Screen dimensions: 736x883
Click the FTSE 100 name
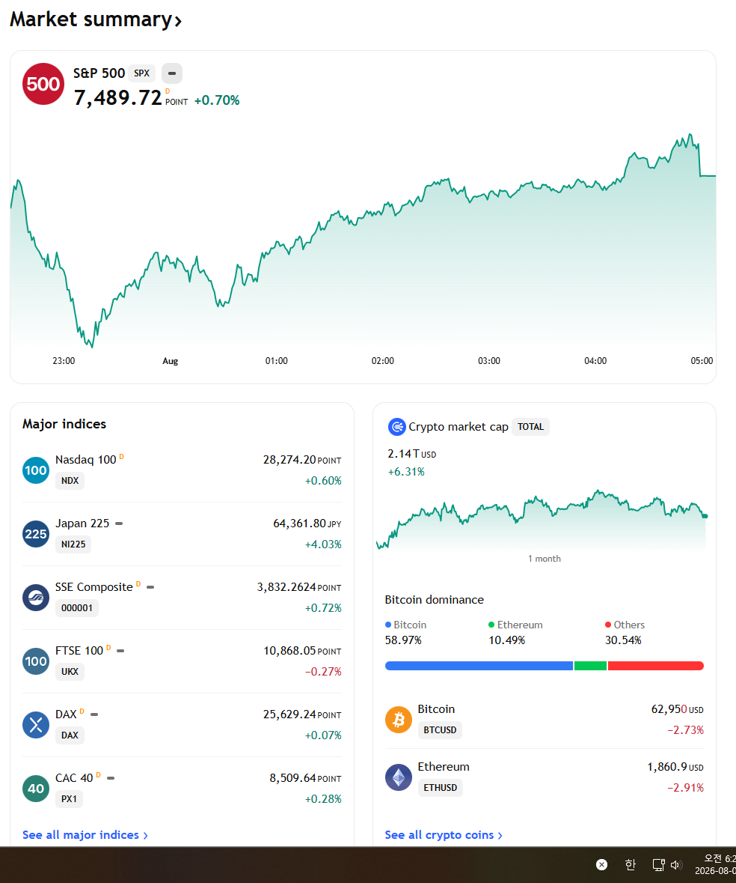coord(79,650)
